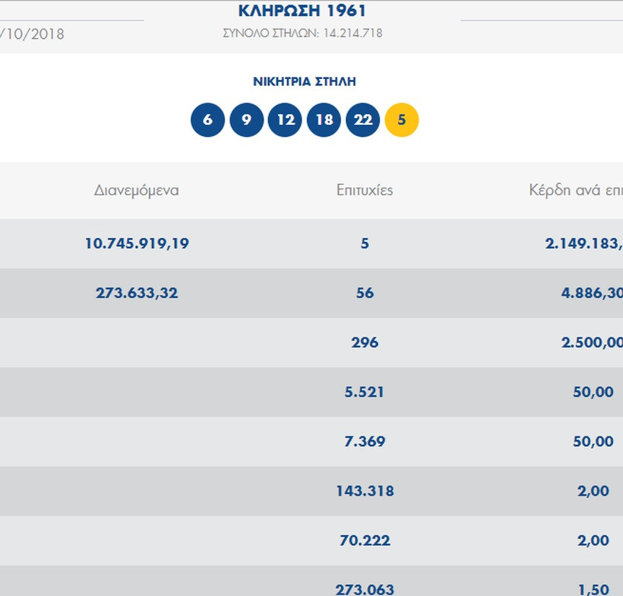Select the row showing 143.318 winners
The width and height of the screenshot is (623, 596).
[x=365, y=490]
